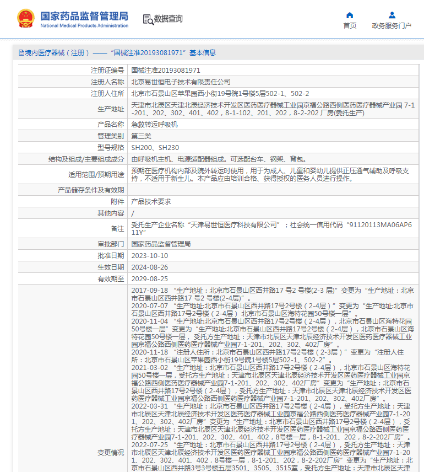Click the 政务服务门户 person icon

pyautogui.click(x=392, y=15)
